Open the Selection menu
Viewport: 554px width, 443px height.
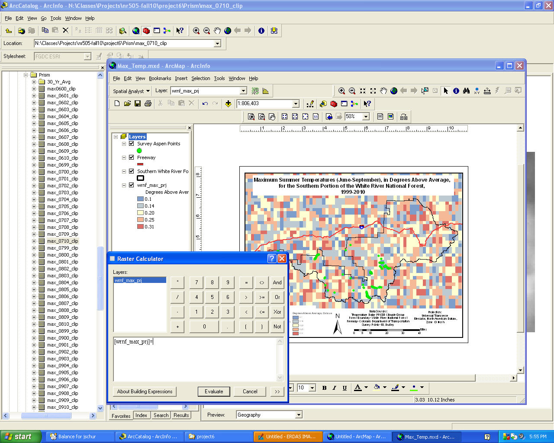click(x=200, y=78)
